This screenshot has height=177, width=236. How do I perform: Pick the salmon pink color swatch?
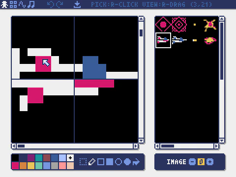click(x=62, y=166)
